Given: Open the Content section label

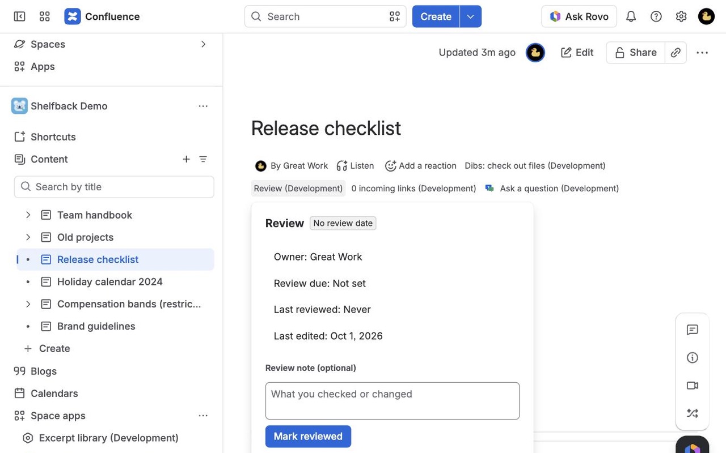Looking at the screenshot, I should click(x=49, y=159).
